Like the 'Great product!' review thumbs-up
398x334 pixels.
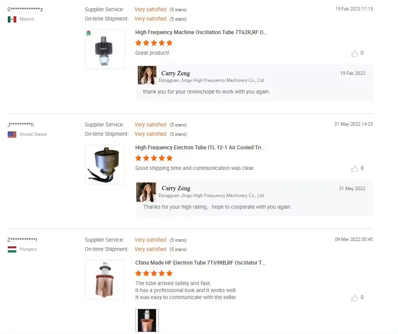pyautogui.click(x=355, y=53)
